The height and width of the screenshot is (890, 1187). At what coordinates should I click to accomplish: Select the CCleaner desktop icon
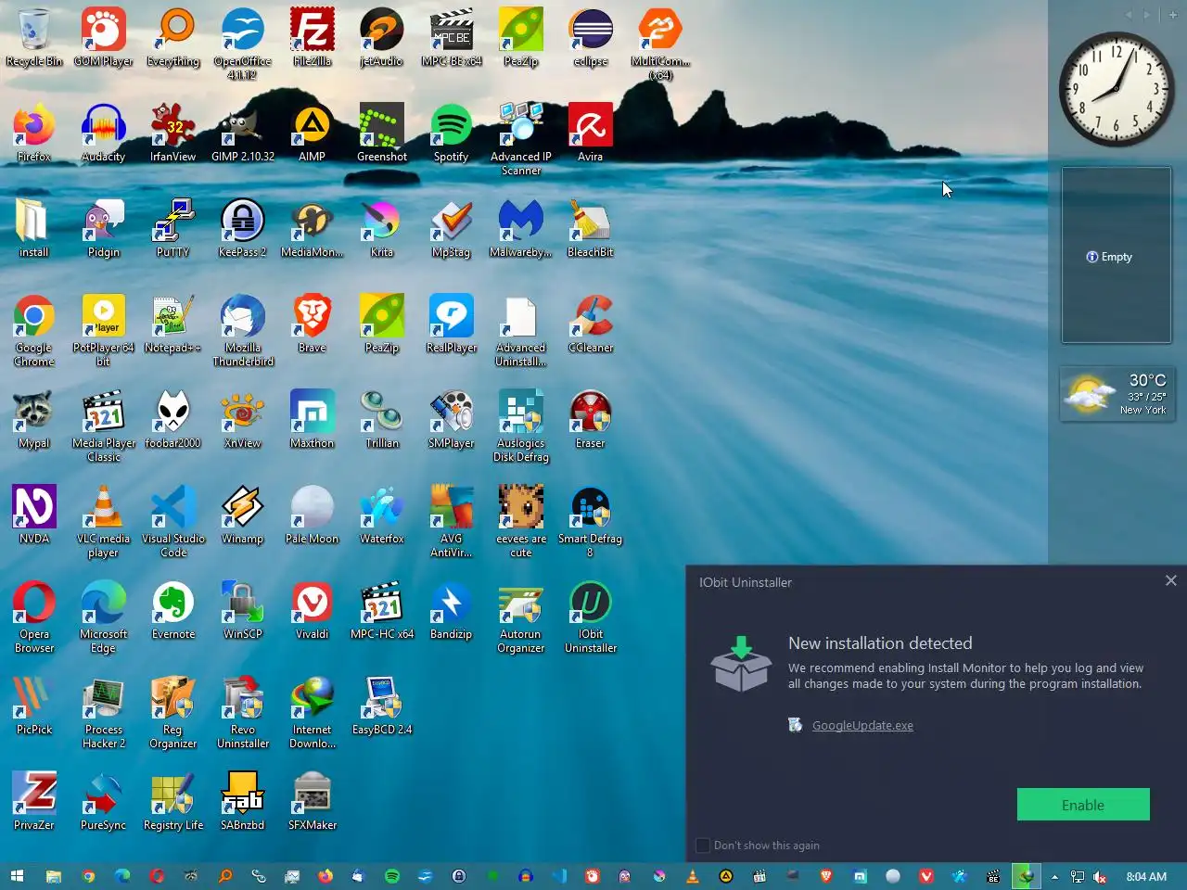591,324
